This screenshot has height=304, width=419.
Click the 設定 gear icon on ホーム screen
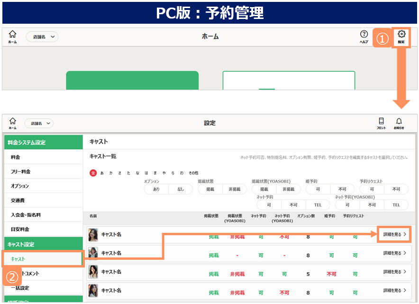[401, 36]
